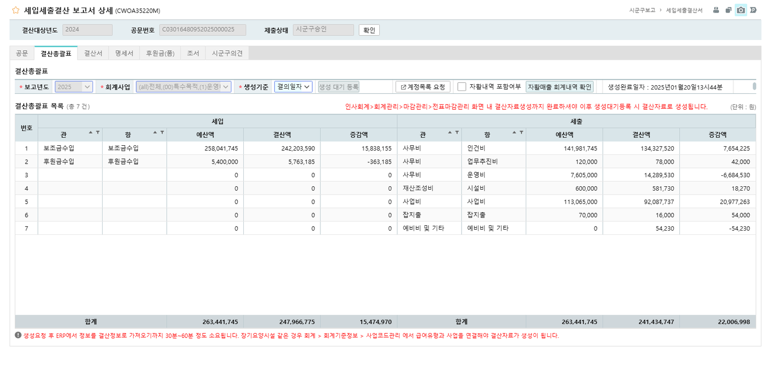Click the 확인 button next to 제출상태

[369, 30]
